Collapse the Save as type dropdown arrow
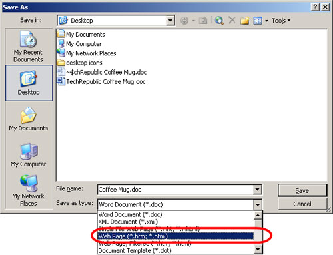Image resolution: width=333 pixels, height=255 pixels. tap(258, 204)
